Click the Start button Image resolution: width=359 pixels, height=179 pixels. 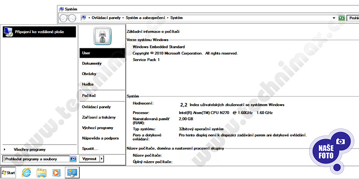(8, 173)
